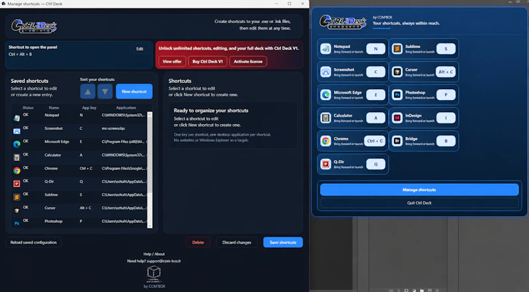The width and height of the screenshot is (529, 292).
Task: Click the App key column header
Action: click(x=89, y=107)
